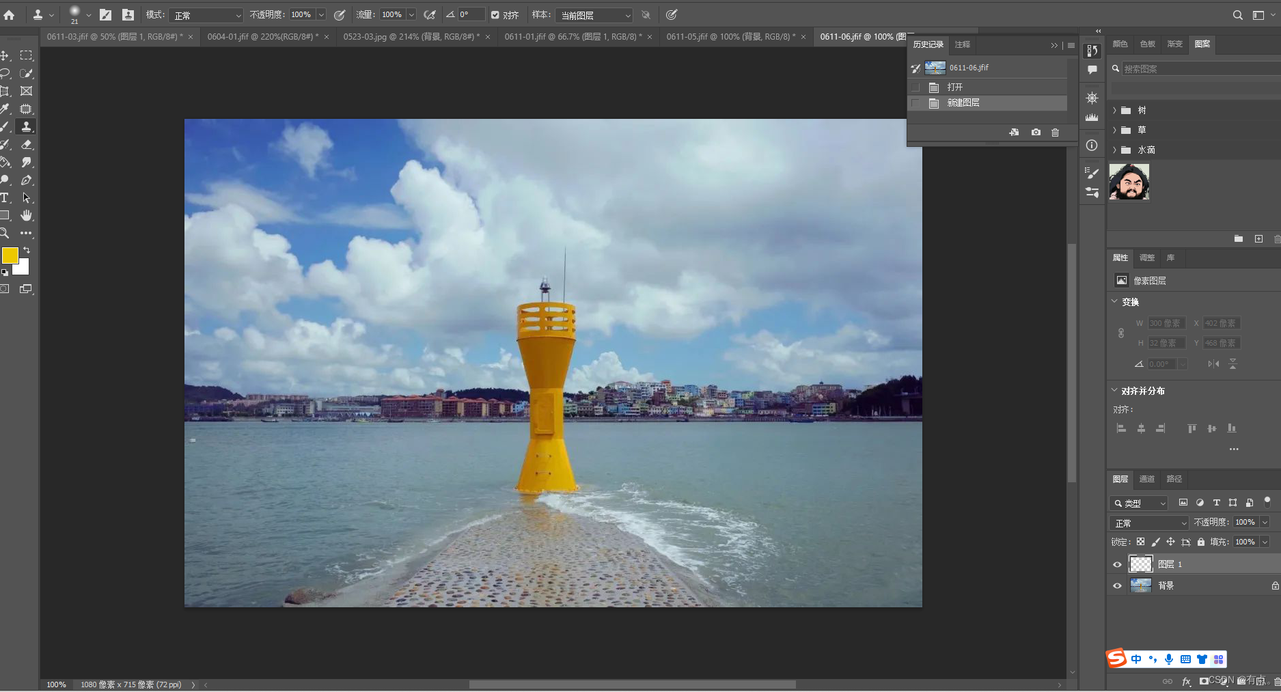The height and width of the screenshot is (692, 1281).
Task: Uncheck the 对齐 aligned checkbox
Action: tap(495, 15)
